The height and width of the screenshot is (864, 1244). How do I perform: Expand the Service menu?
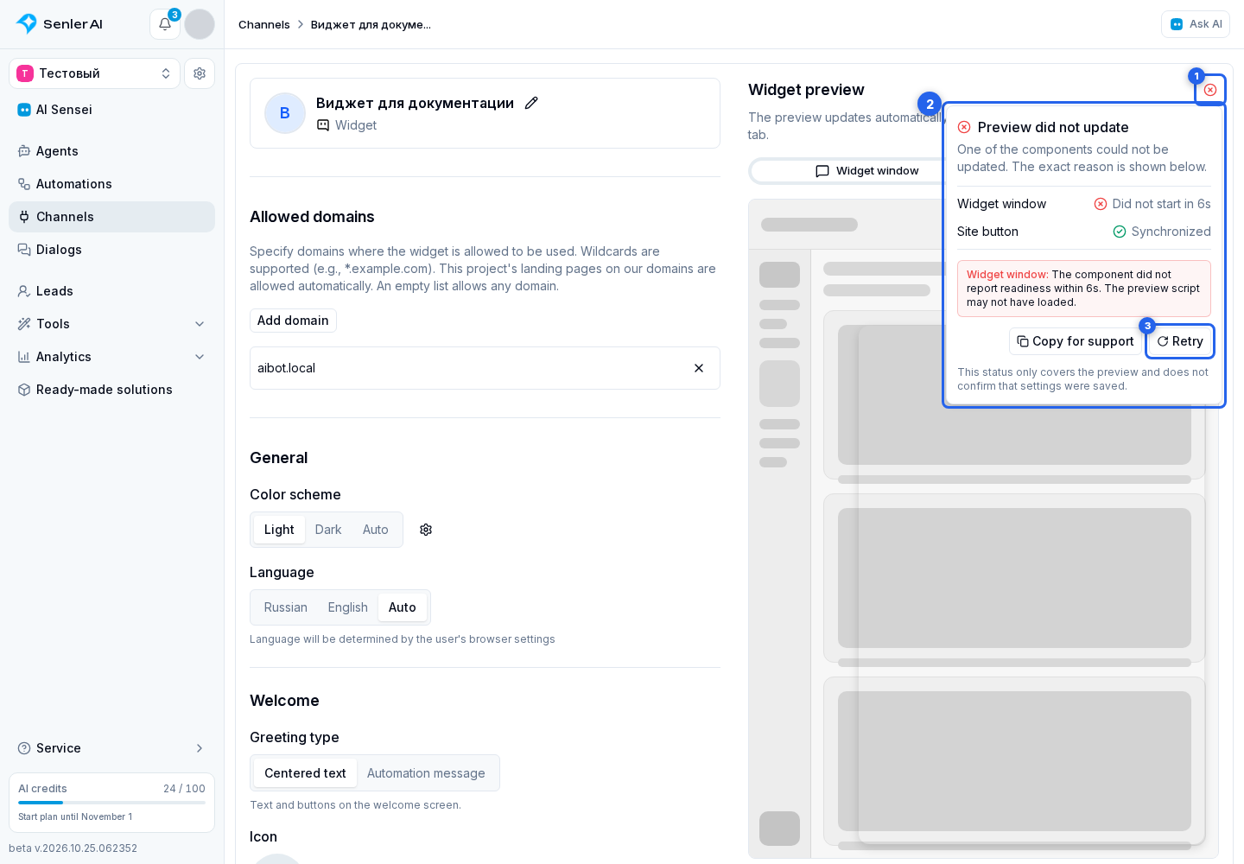111,748
